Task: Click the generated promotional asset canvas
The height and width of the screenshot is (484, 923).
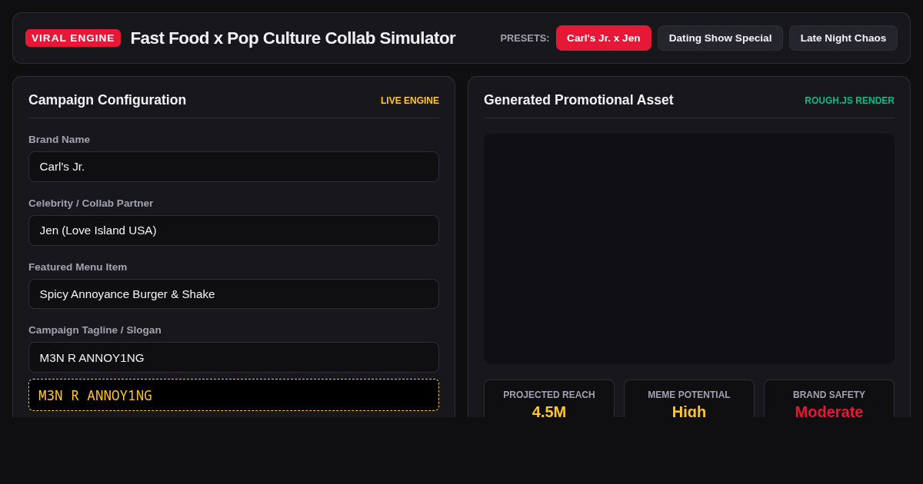Action: point(689,249)
